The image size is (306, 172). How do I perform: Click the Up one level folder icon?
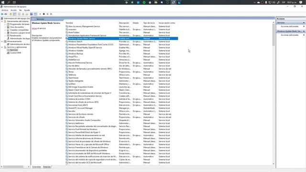tap(11, 14)
